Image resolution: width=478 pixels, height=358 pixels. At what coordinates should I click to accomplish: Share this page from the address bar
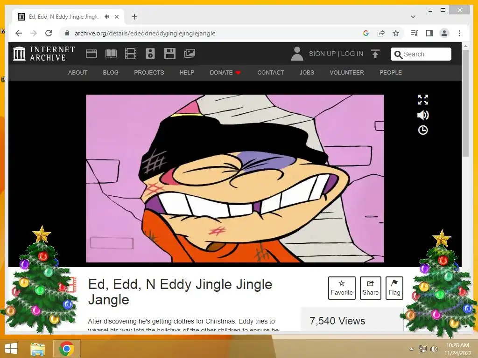click(381, 33)
